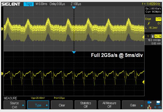Image resolution: width=163 pixels, height=112 pixels.
Task: Click the USB drive status icon
Action: pyautogui.click(x=150, y=102)
